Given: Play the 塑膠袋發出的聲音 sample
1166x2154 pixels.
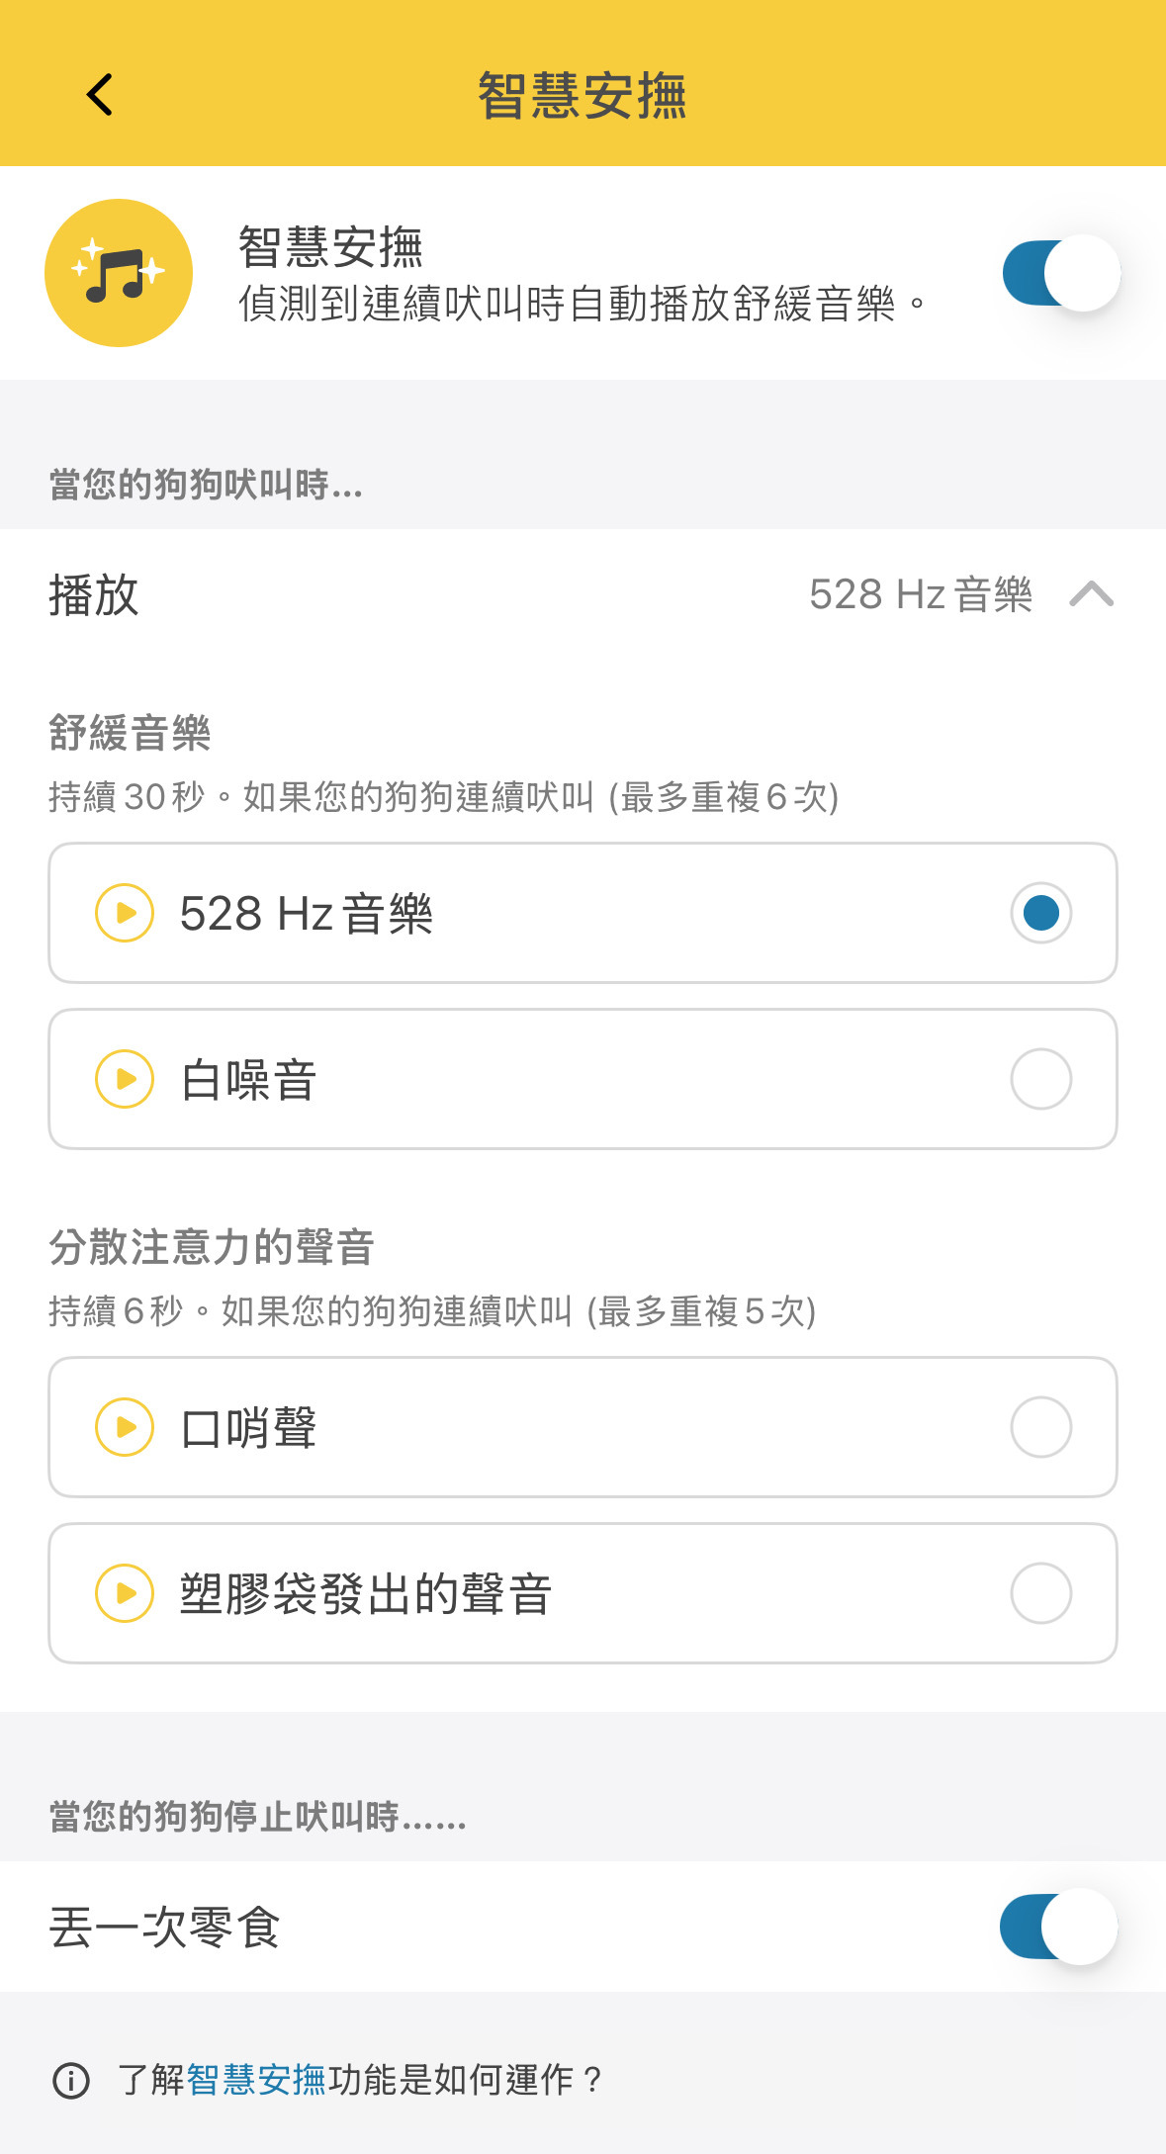Looking at the screenshot, I should 125,1592.
